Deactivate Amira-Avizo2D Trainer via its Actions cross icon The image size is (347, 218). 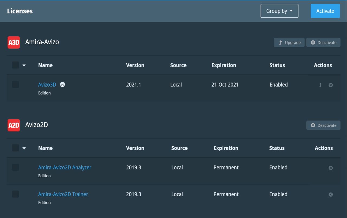click(331, 194)
